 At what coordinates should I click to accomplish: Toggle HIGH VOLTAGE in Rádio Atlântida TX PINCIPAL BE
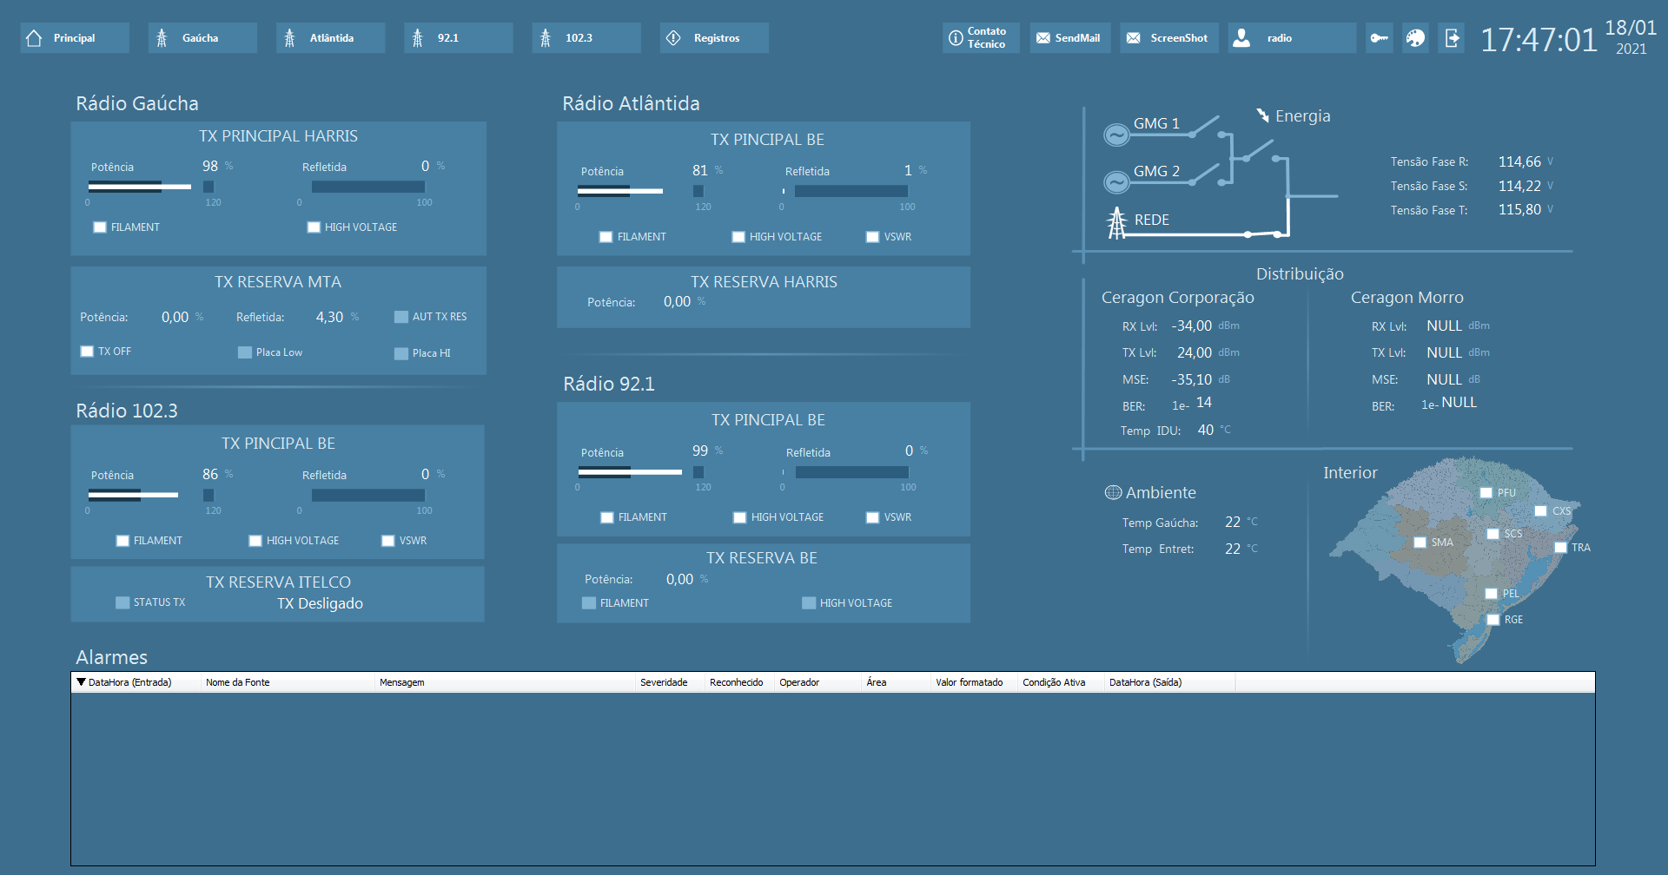(738, 237)
